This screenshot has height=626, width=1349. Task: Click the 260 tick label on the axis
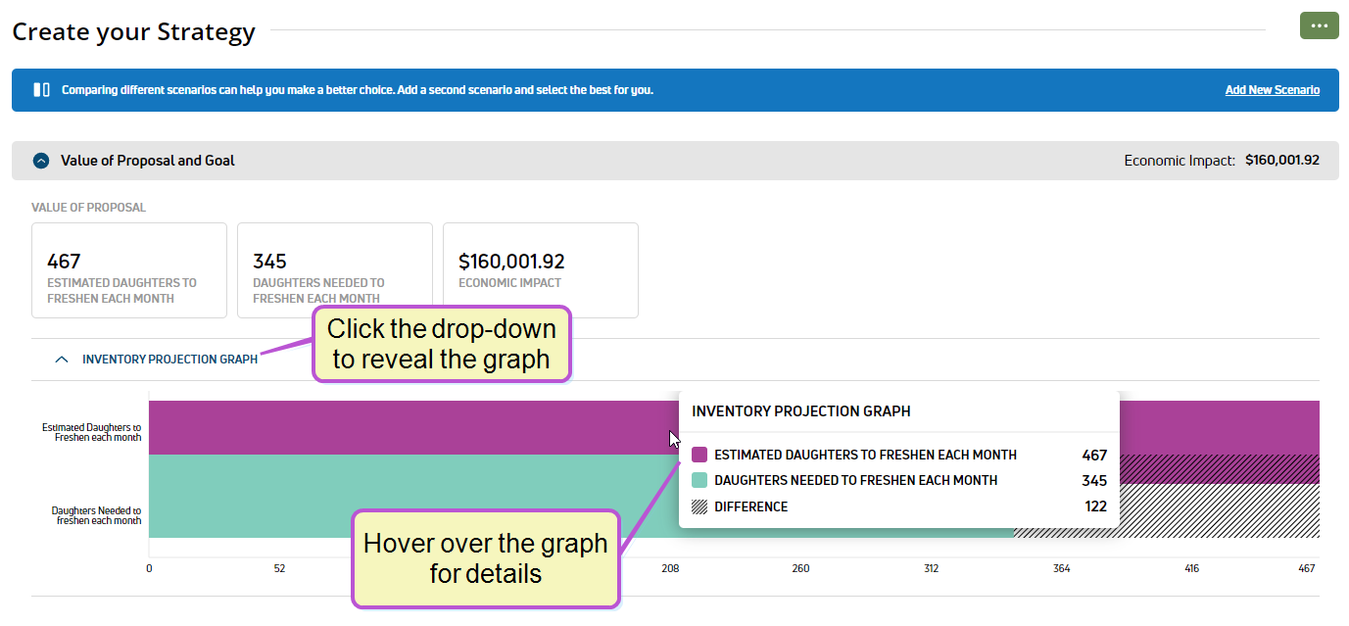click(800, 568)
